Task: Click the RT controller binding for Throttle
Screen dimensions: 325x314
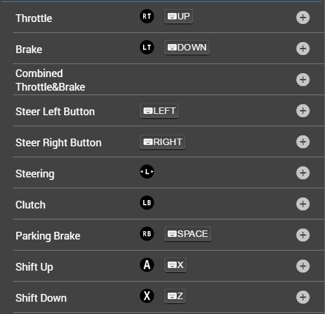Action: point(147,16)
